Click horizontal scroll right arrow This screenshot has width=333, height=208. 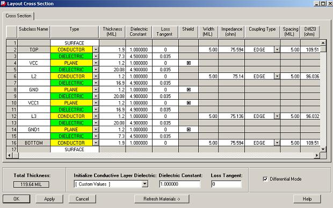pyautogui.click(x=317, y=155)
